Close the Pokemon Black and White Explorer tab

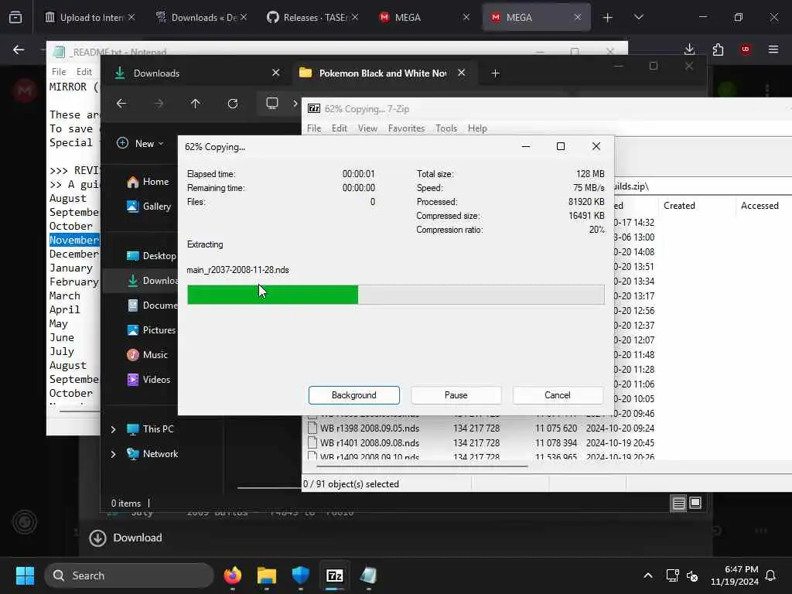click(461, 73)
